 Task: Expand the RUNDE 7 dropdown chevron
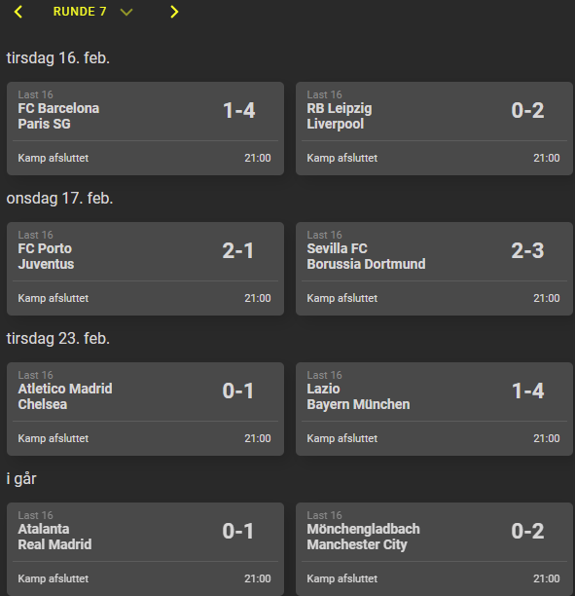126,12
